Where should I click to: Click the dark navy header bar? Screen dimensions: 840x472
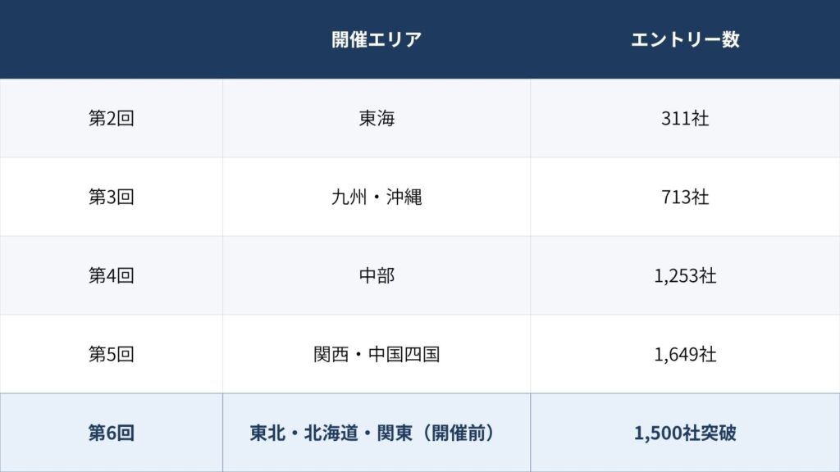420,39
